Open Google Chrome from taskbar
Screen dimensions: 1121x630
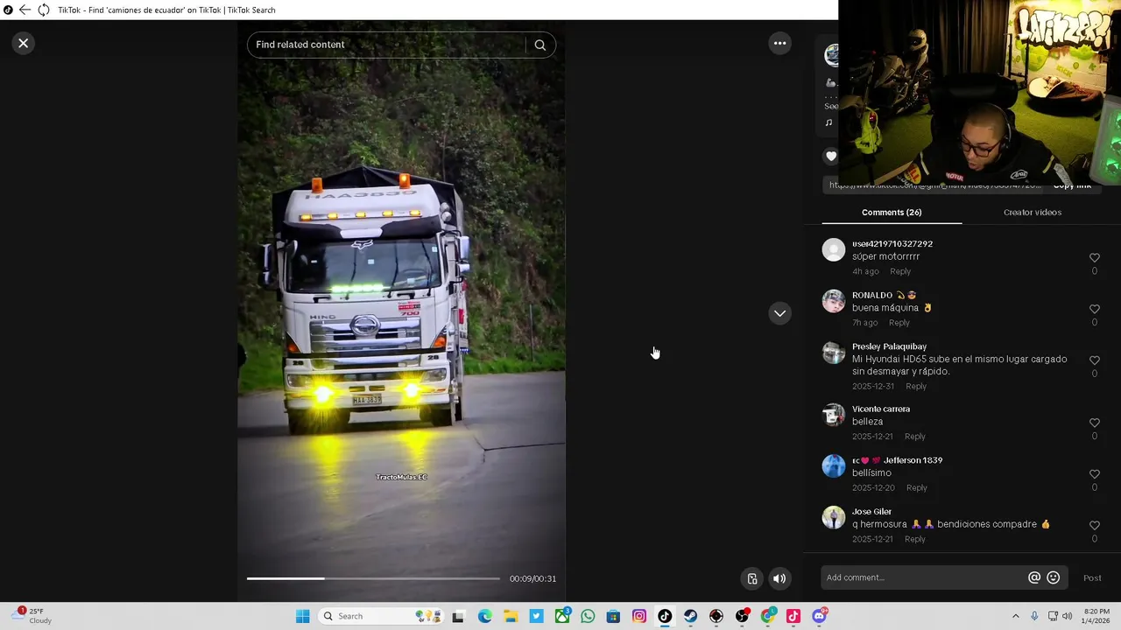click(x=768, y=616)
